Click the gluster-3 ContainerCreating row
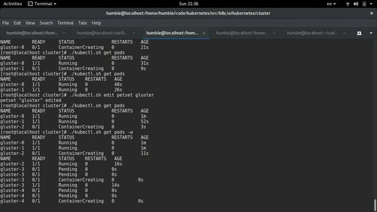Viewport: 377px width, 212px height. (x=72, y=180)
